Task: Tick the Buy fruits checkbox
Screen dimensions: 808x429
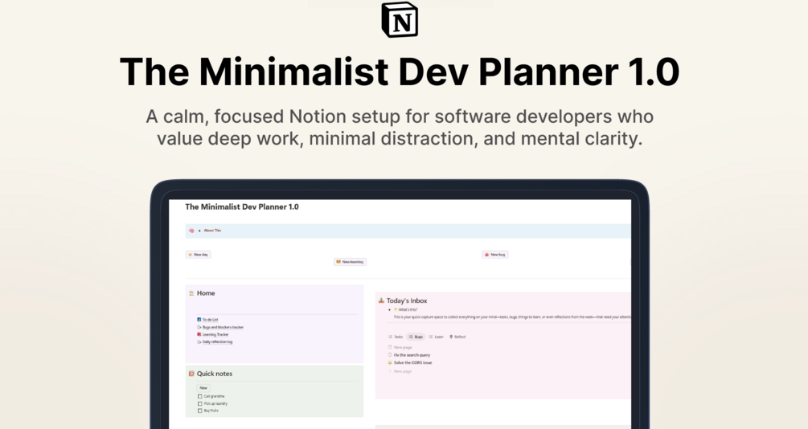Action: pyautogui.click(x=200, y=411)
